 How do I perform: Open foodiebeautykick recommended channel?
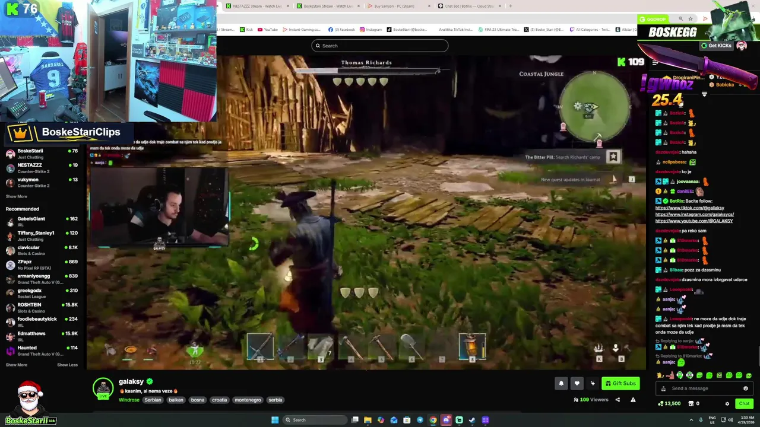click(x=42, y=321)
